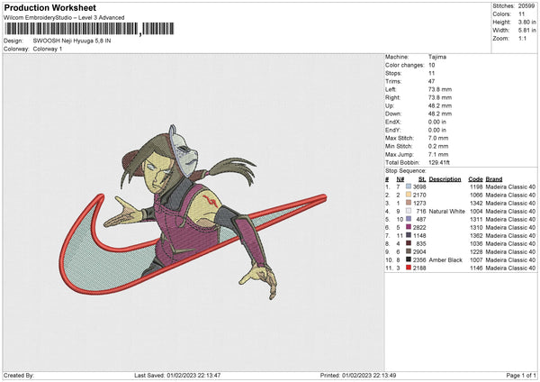Click the cream swatch for code 1066
Screen dimensions: 540x382
point(409,195)
